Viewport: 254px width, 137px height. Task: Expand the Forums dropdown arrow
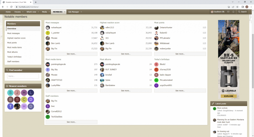point(23,12)
